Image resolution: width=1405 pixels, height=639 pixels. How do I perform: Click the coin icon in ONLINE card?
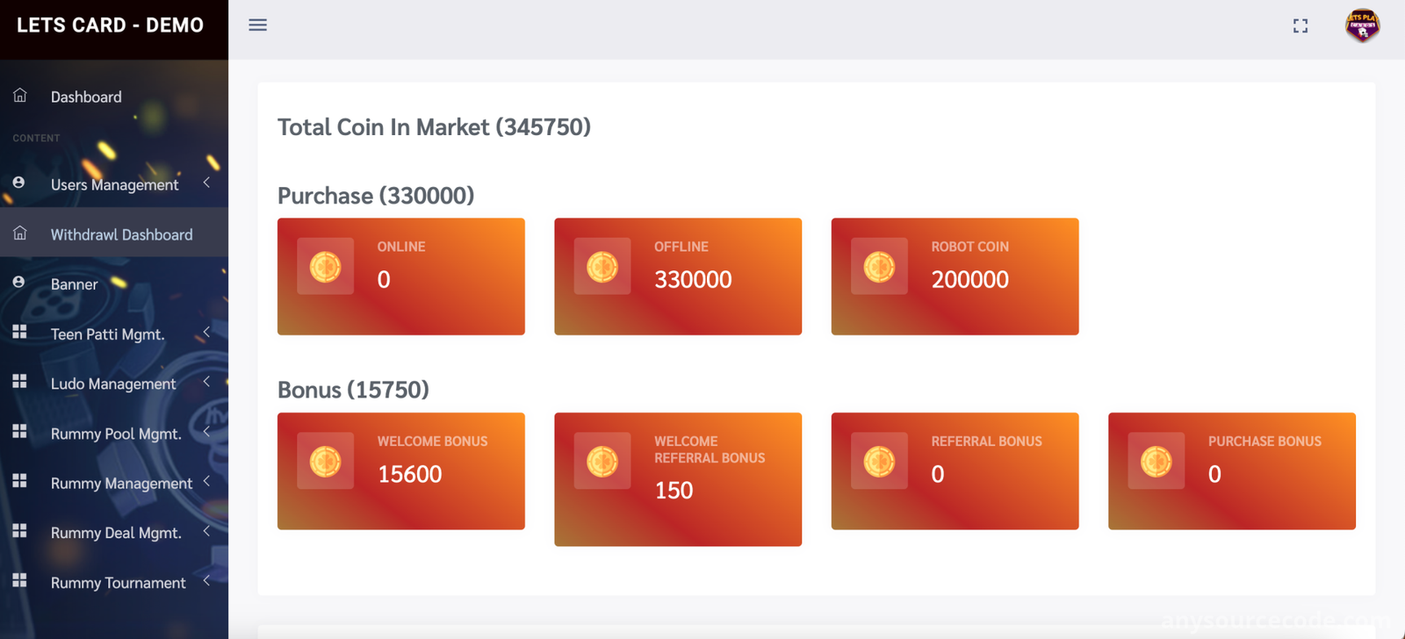325,267
